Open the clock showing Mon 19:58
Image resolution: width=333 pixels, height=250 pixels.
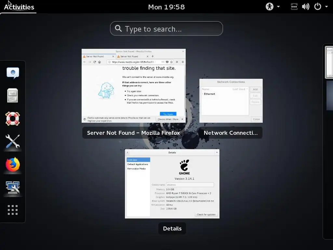(x=166, y=7)
